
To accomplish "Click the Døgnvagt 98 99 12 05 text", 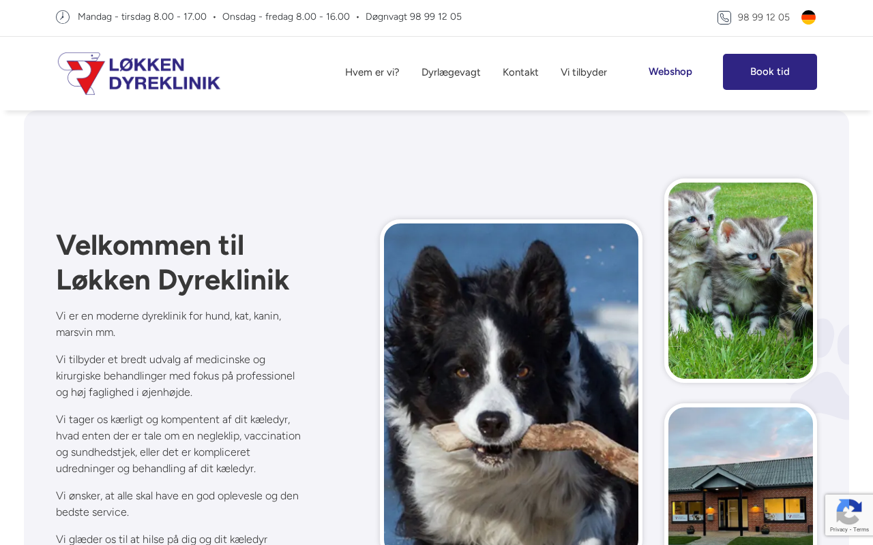I will 413,17.
